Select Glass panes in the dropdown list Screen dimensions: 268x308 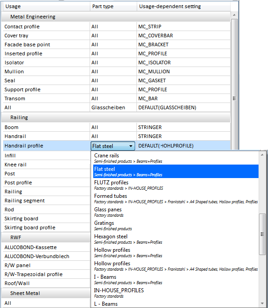click(x=176, y=212)
